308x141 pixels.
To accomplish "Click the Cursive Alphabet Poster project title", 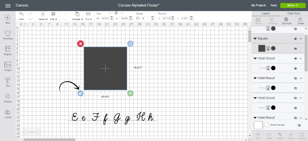I will click(x=139, y=5).
